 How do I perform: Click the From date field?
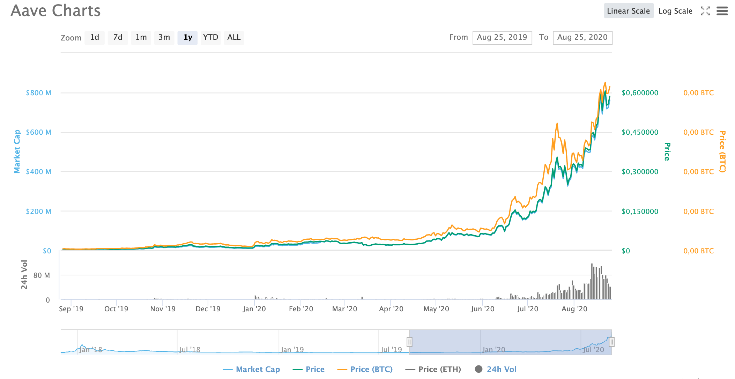(x=502, y=37)
